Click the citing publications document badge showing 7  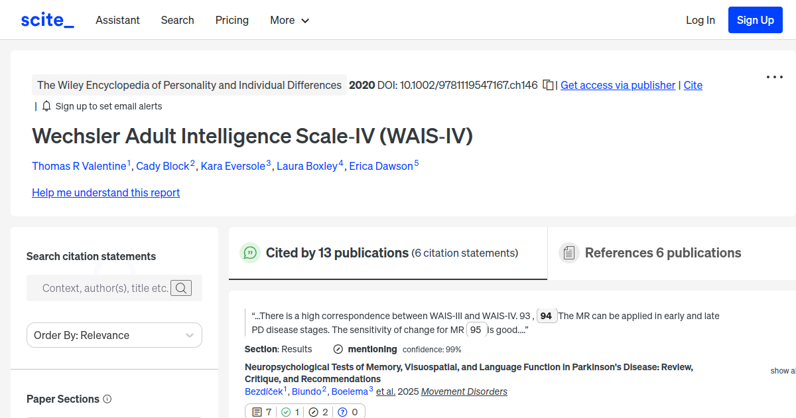pyautogui.click(x=261, y=411)
